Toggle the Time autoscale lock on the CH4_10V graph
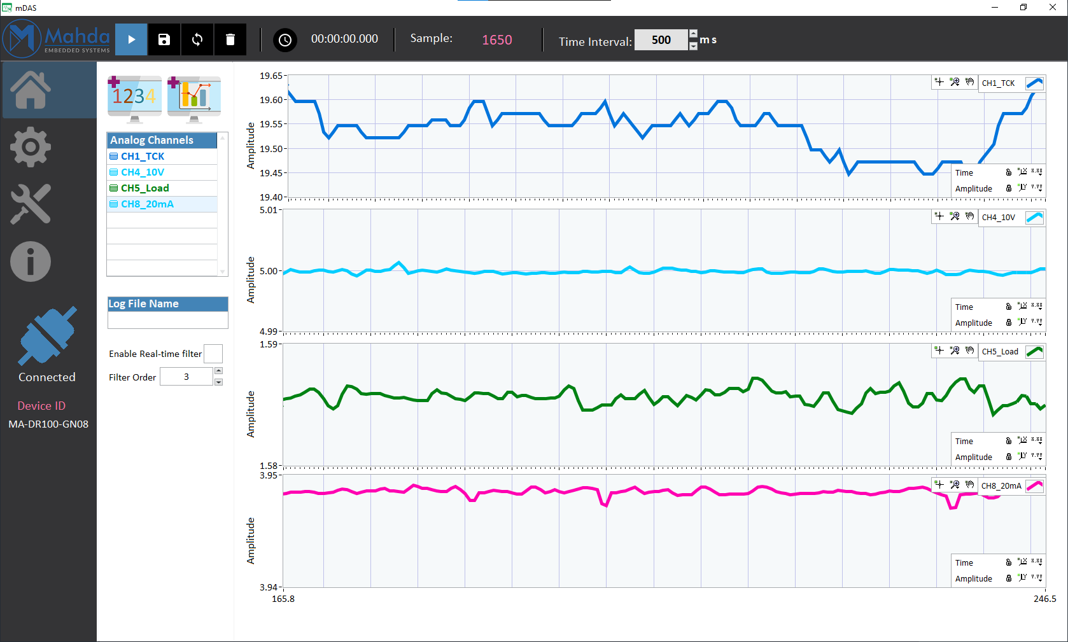 [1008, 307]
